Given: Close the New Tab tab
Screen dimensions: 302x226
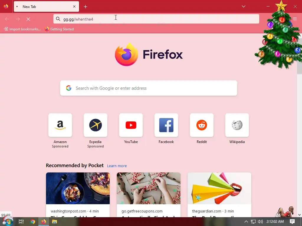Looking at the screenshot, I should 74,6.
